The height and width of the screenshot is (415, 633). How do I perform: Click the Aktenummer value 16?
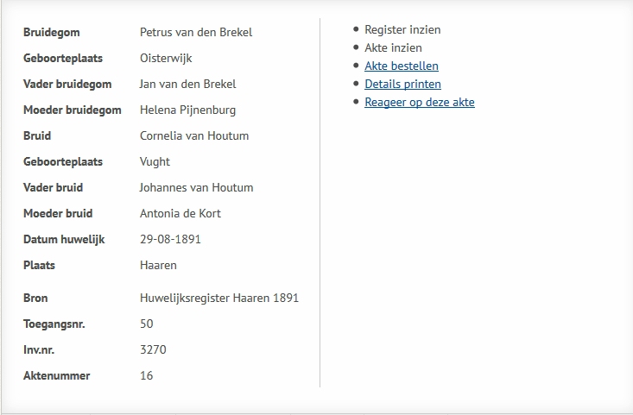pyautogui.click(x=147, y=375)
